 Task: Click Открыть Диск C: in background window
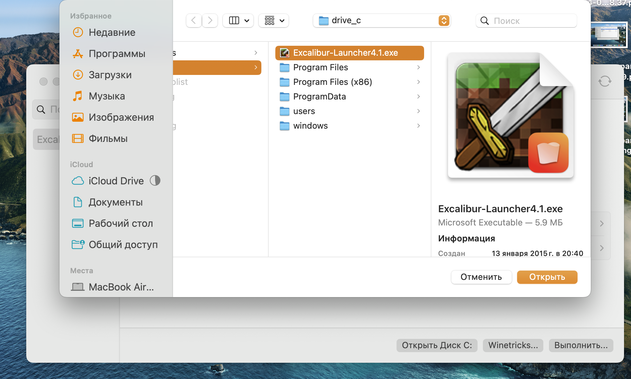point(437,346)
